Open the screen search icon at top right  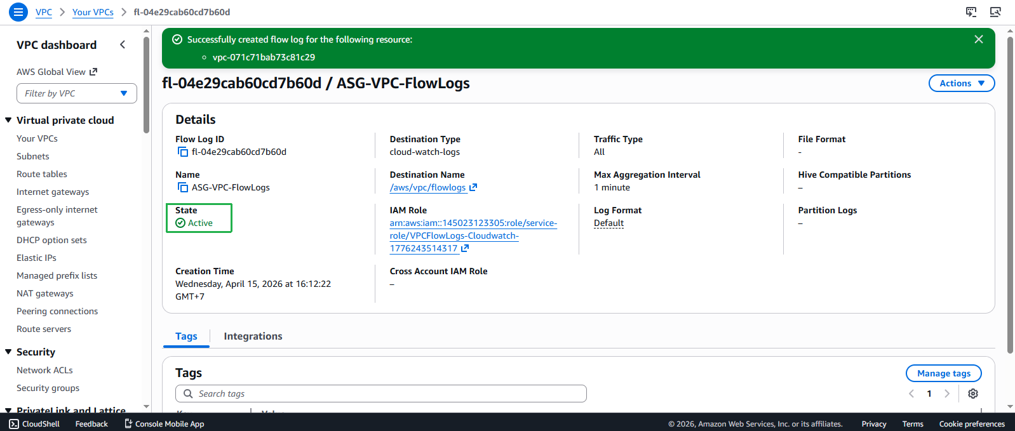coord(995,12)
